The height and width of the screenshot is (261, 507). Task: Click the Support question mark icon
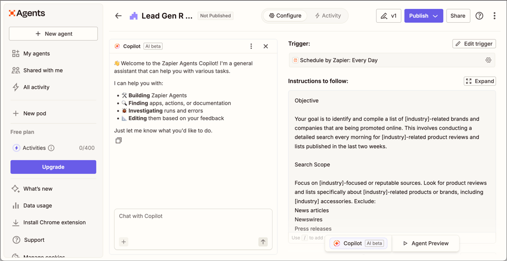pyautogui.click(x=16, y=240)
